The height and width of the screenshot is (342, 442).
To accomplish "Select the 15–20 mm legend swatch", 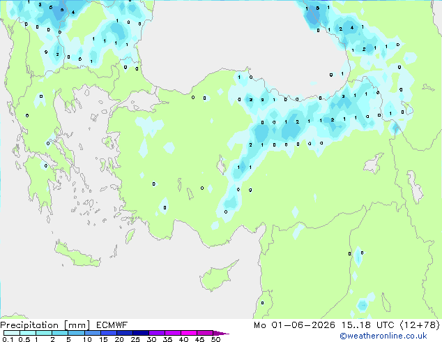I will pos(109,333).
